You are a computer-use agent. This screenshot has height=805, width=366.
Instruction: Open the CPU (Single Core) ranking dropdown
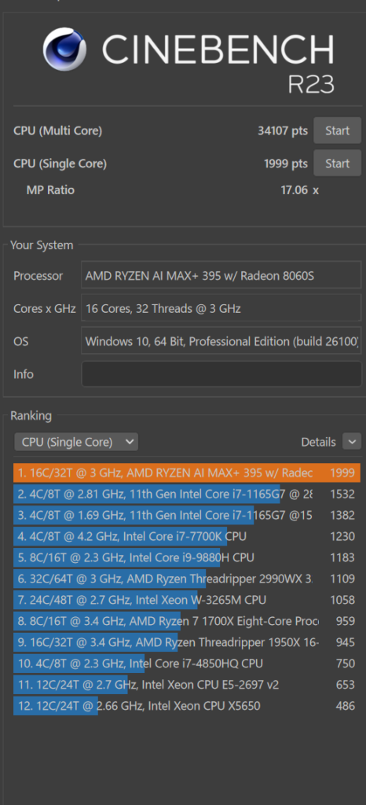click(x=76, y=442)
